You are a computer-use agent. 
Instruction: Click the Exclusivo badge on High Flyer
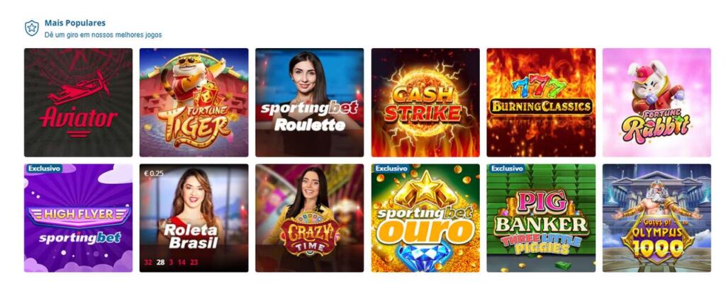pos(44,168)
